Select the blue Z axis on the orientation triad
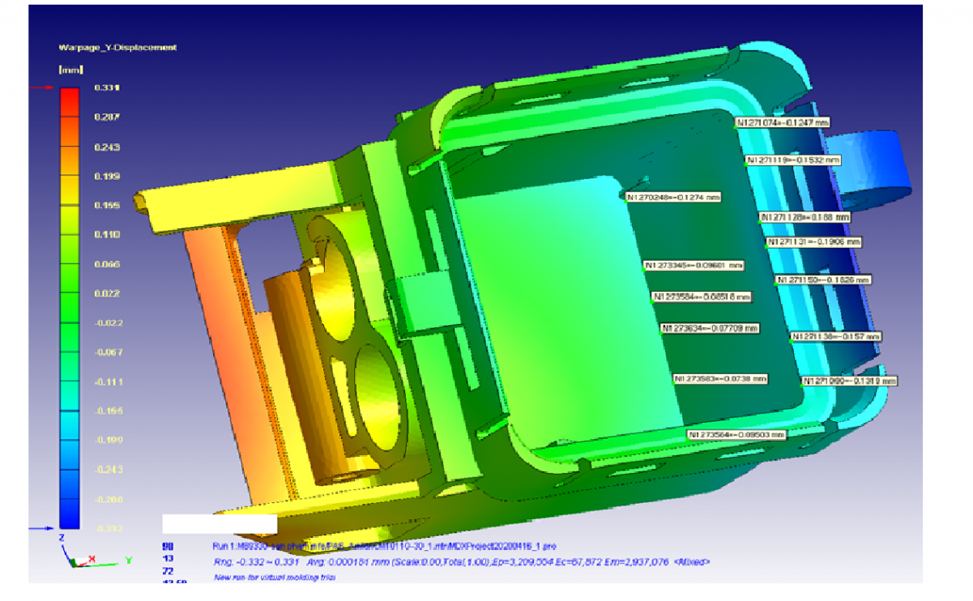Screen dimensions: 973x601 (x=62, y=538)
